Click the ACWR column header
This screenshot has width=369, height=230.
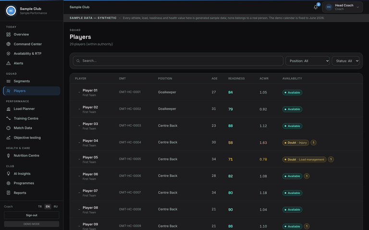pos(264,79)
